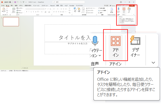Switch to the 描画 (Draw) tab
This screenshot has width=161, height=104.
point(16,6)
